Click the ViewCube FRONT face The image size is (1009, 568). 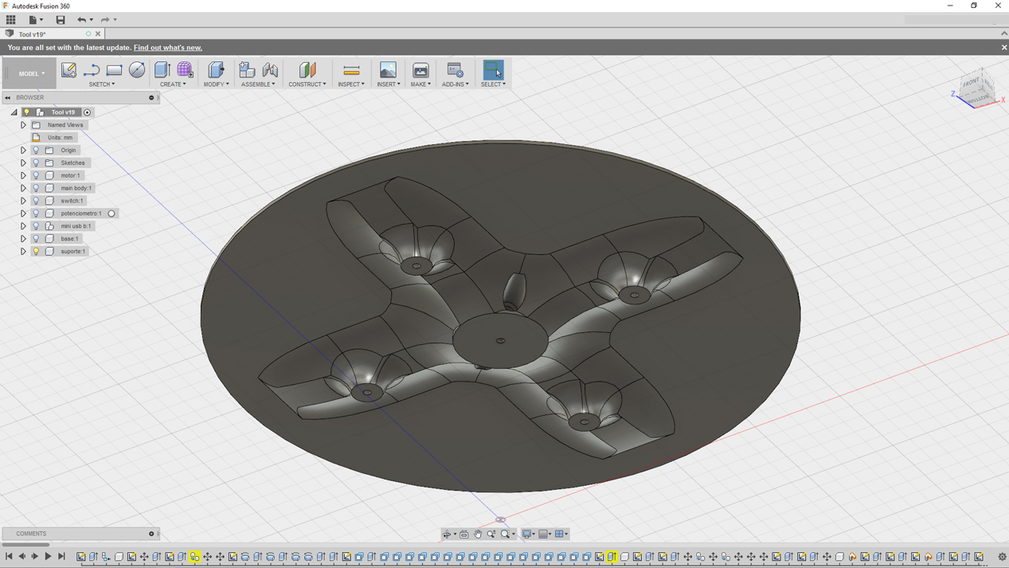click(972, 83)
